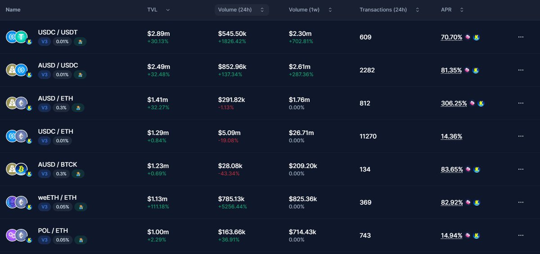Click the 70.70% APR value
540x254 pixels.
pos(452,37)
